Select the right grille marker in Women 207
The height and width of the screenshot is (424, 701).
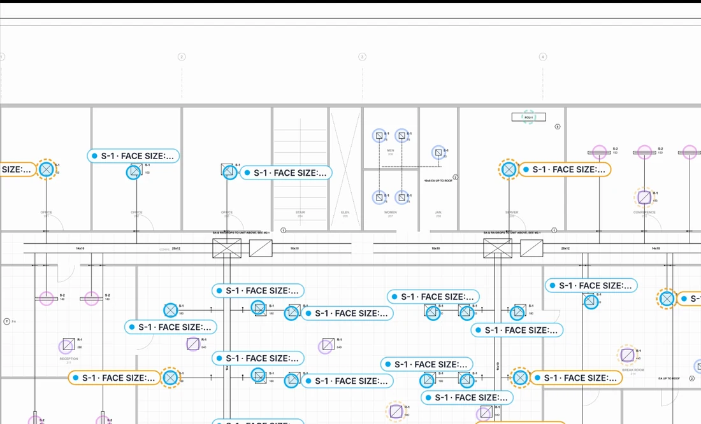402,197
